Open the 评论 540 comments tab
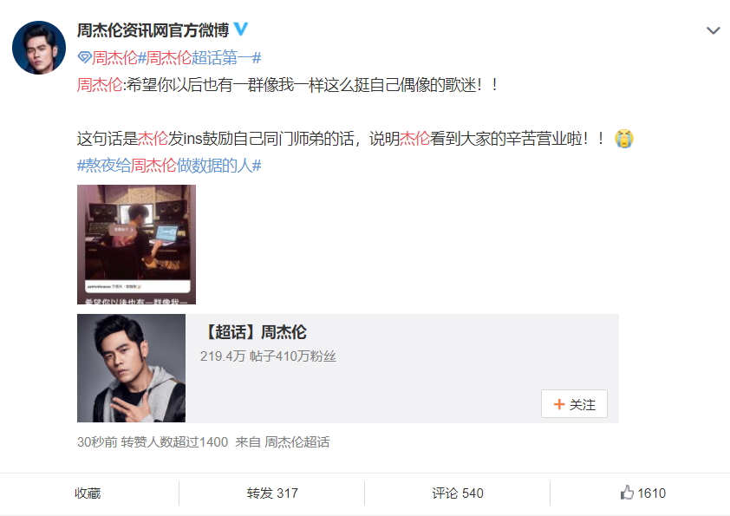 tap(458, 493)
